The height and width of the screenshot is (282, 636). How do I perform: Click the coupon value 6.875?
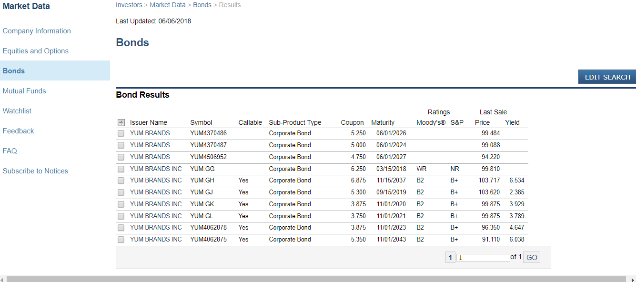pyautogui.click(x=358, y=181)
